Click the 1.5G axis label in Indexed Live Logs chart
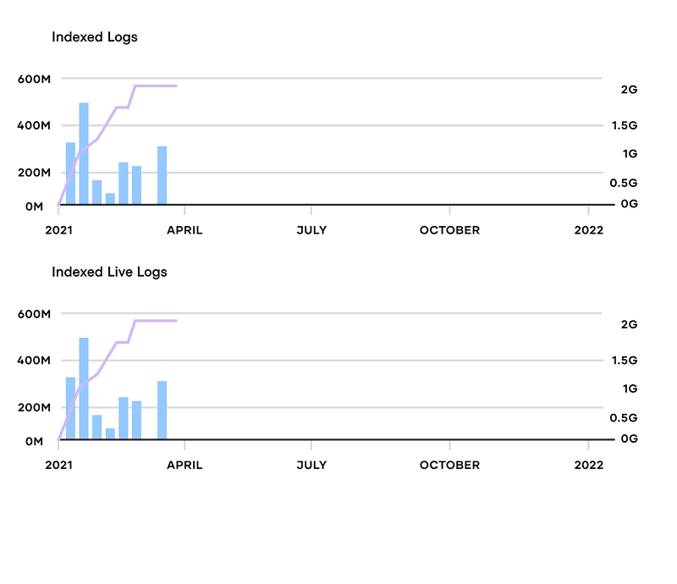 (625, 361)
